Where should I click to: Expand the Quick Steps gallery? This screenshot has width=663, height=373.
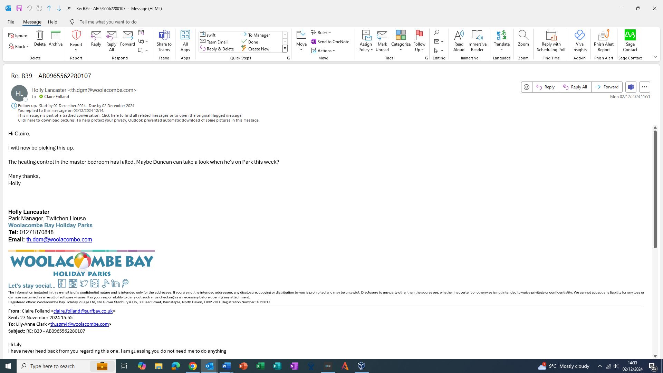[x=285, y=49]
